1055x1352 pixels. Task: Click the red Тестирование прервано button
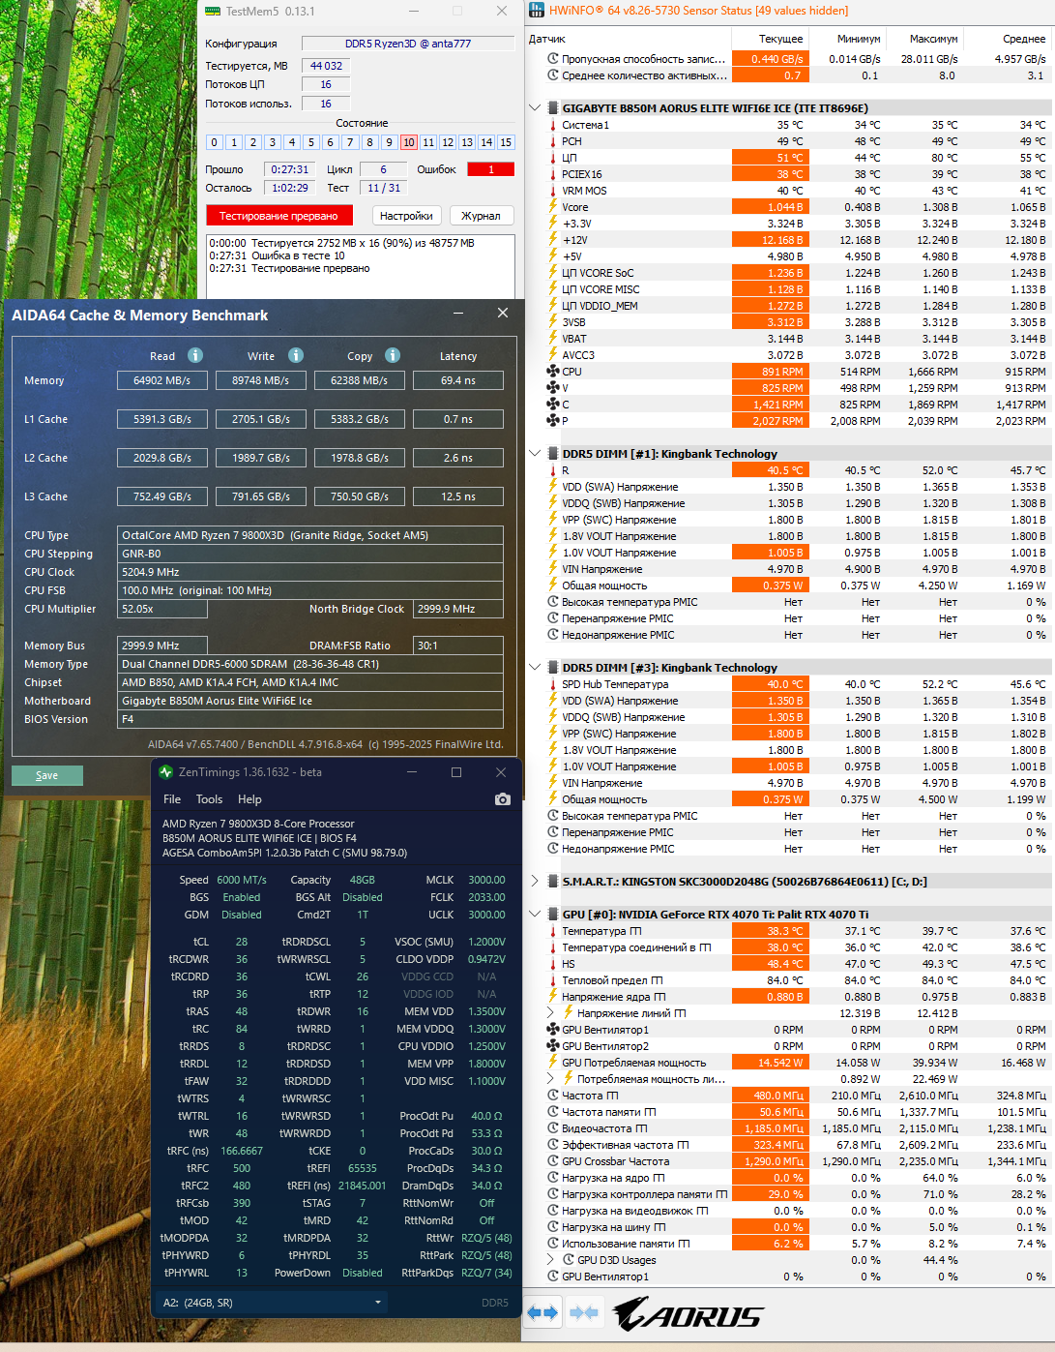[278, 216]
